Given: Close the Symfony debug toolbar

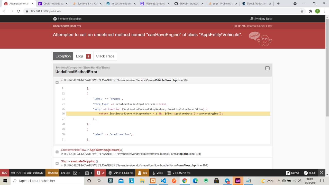Looking at the screenshot, I should [x=322, y=173].
